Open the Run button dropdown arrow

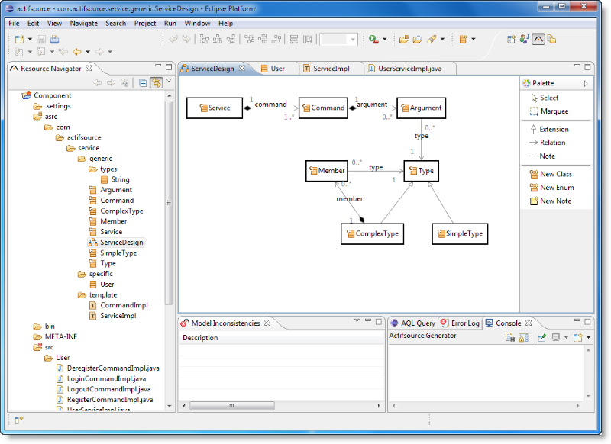[384, 40]
